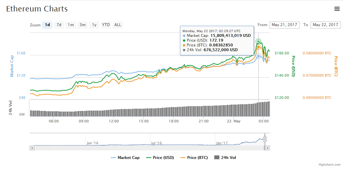Screen dimensions: 352x171
Task: Click navigator scroll right arrow
Action: click(x=268, y=148)
